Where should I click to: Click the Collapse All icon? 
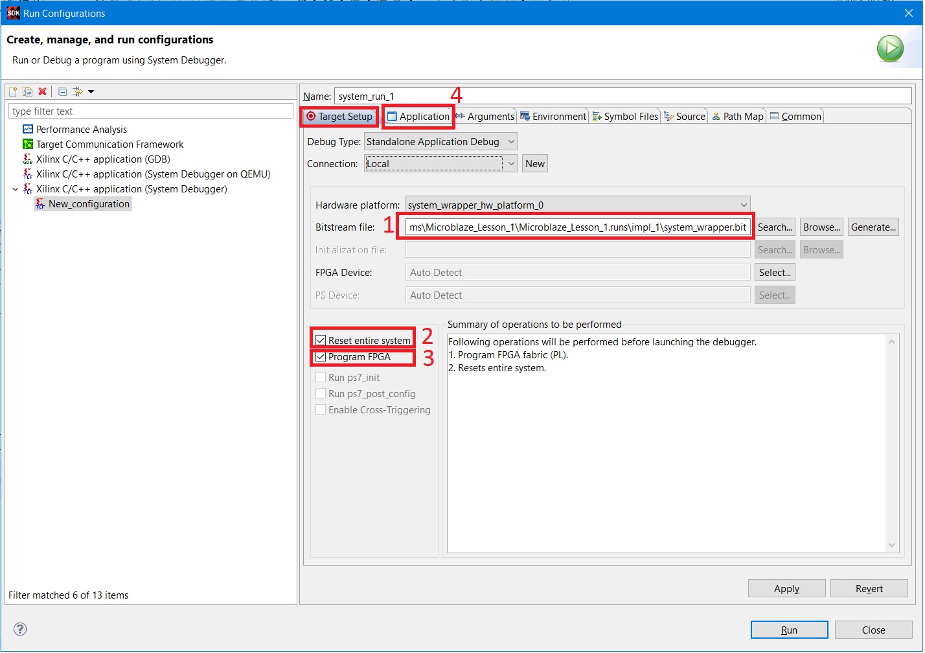[62, 92]
